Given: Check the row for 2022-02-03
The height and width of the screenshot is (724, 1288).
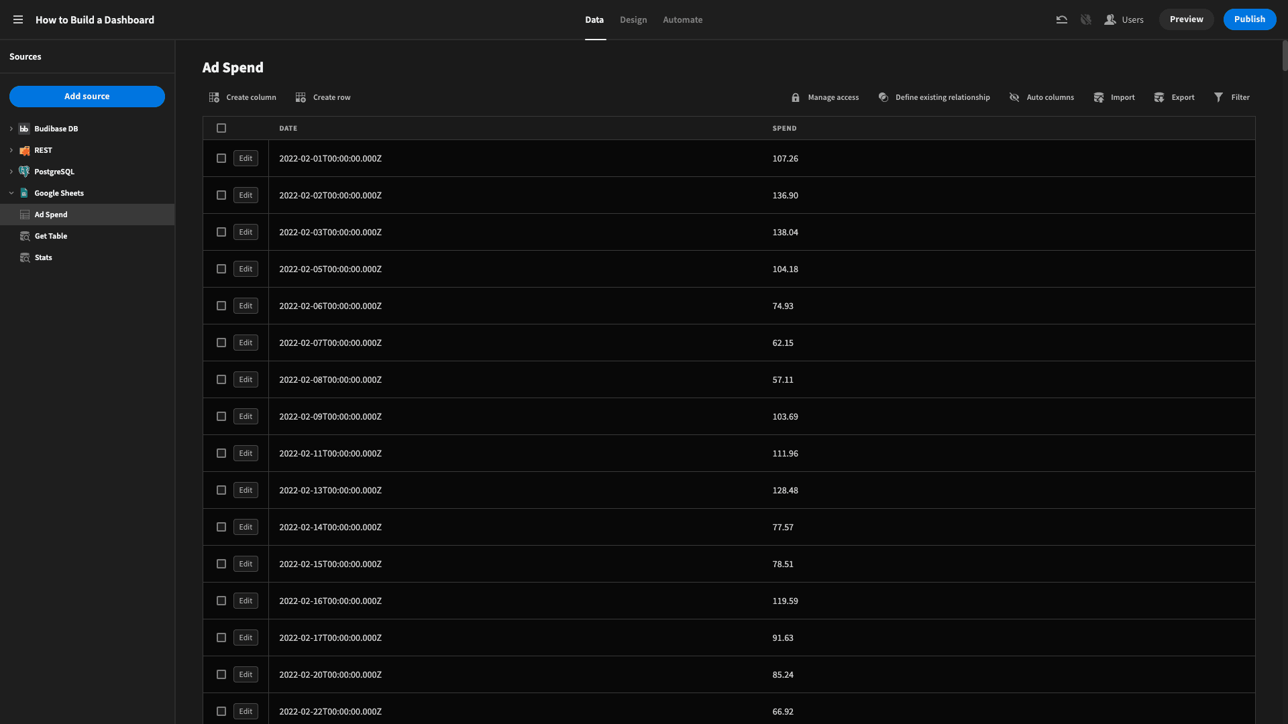Looking at the screenshot, I should point(221,232).
